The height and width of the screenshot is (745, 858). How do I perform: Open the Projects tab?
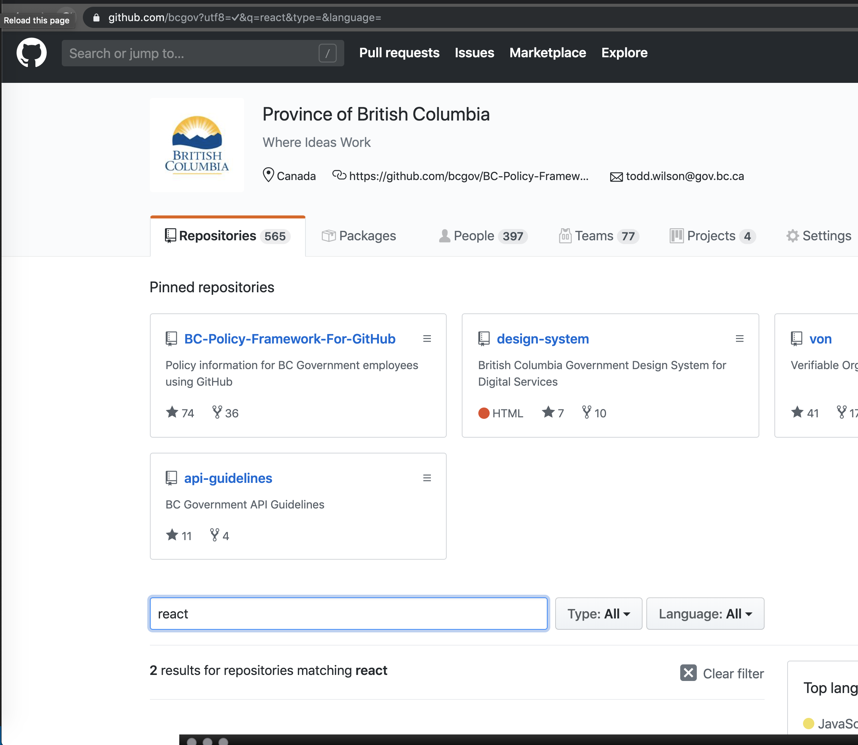click(713, 236)
